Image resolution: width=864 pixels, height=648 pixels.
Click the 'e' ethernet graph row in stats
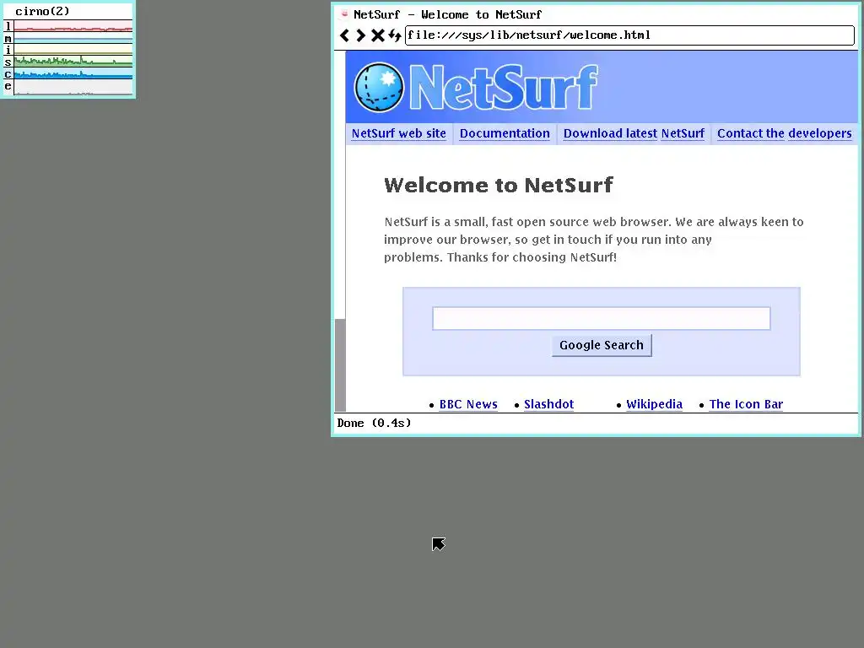pyautogui.click(x=67, y=87)
